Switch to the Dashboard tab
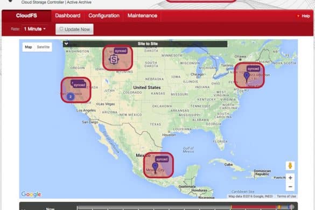Viewport: 315px width, 210px height. tap(68, 16)
